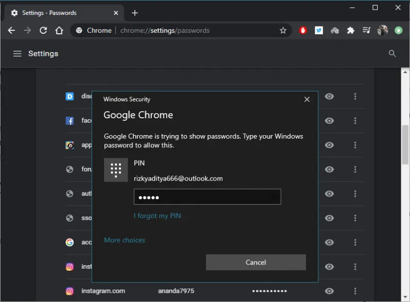The width and height of the screenshot is (410, 302).
Task: Bookmark this page with the star icon
Action: point(283,31)
